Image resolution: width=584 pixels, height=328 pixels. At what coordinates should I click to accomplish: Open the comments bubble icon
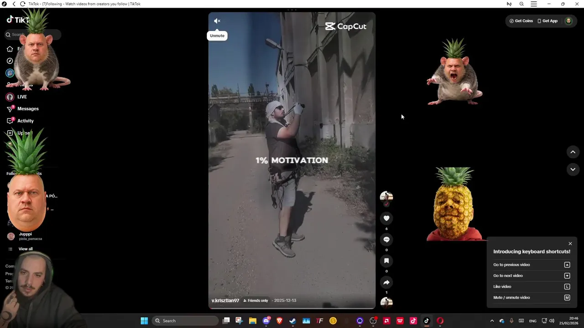pos(386,240)
